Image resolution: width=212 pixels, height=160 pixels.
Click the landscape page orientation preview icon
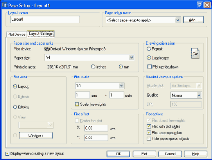195,54
